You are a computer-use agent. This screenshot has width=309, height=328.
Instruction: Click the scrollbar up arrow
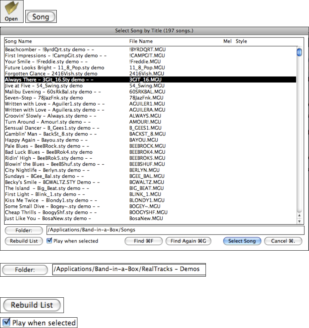point(299,215)
